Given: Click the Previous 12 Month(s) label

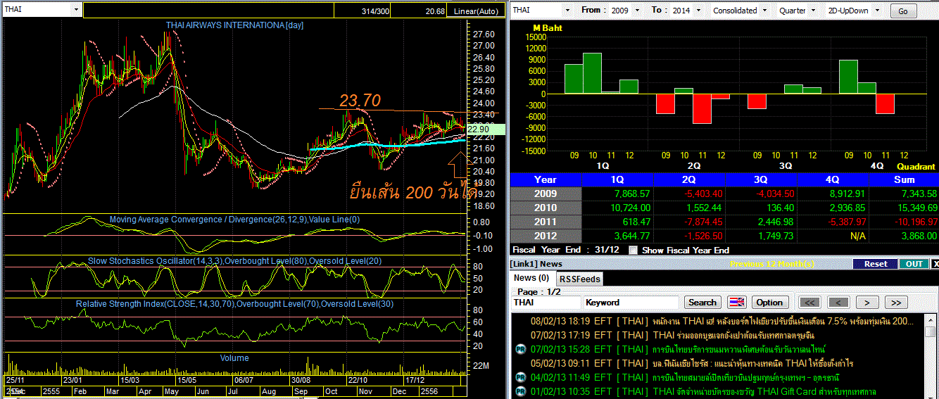Looking at the screenshot, I should tap(772, 264).
